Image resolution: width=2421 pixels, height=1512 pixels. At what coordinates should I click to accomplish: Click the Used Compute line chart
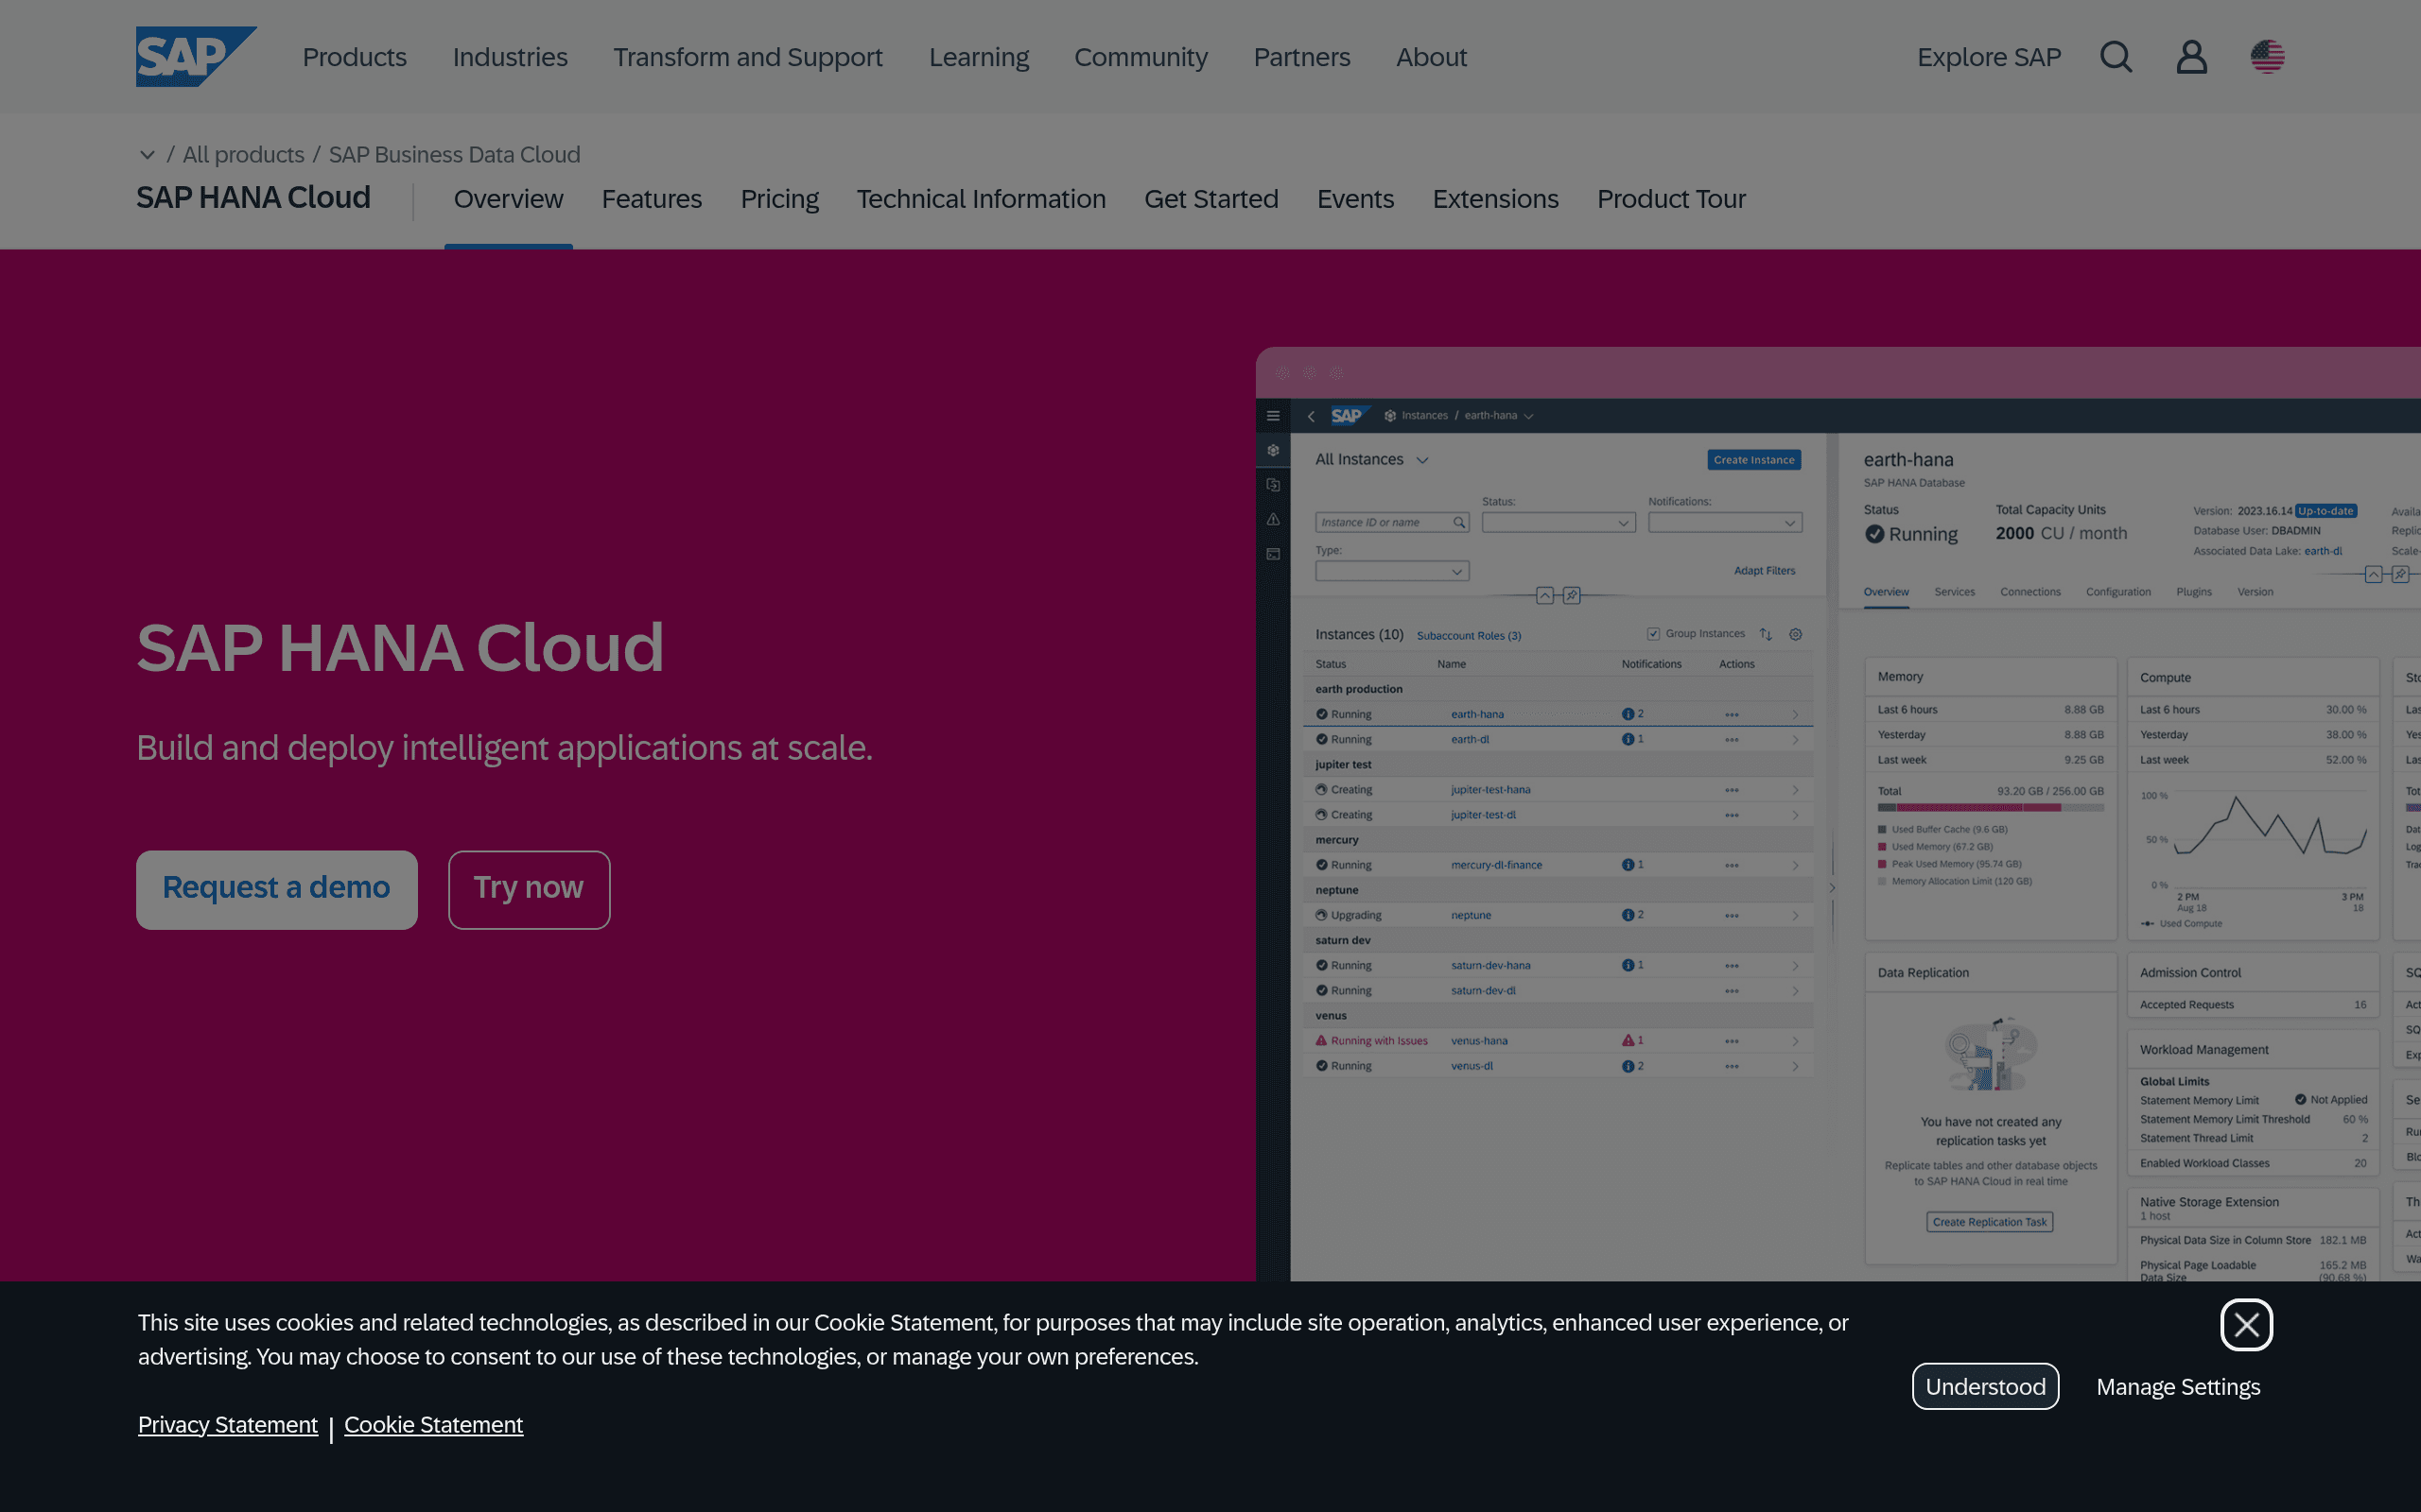(x=2269, y=826)
